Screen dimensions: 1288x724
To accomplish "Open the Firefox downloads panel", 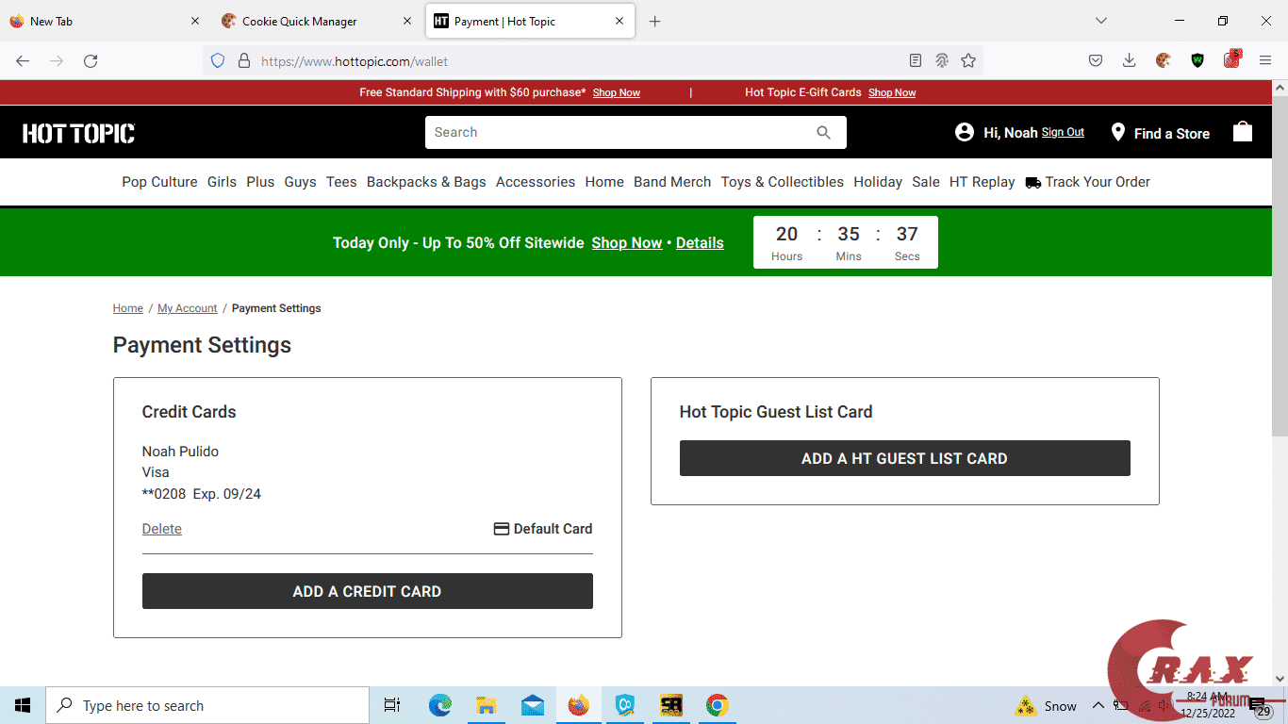I will [x=1129, y=61].
